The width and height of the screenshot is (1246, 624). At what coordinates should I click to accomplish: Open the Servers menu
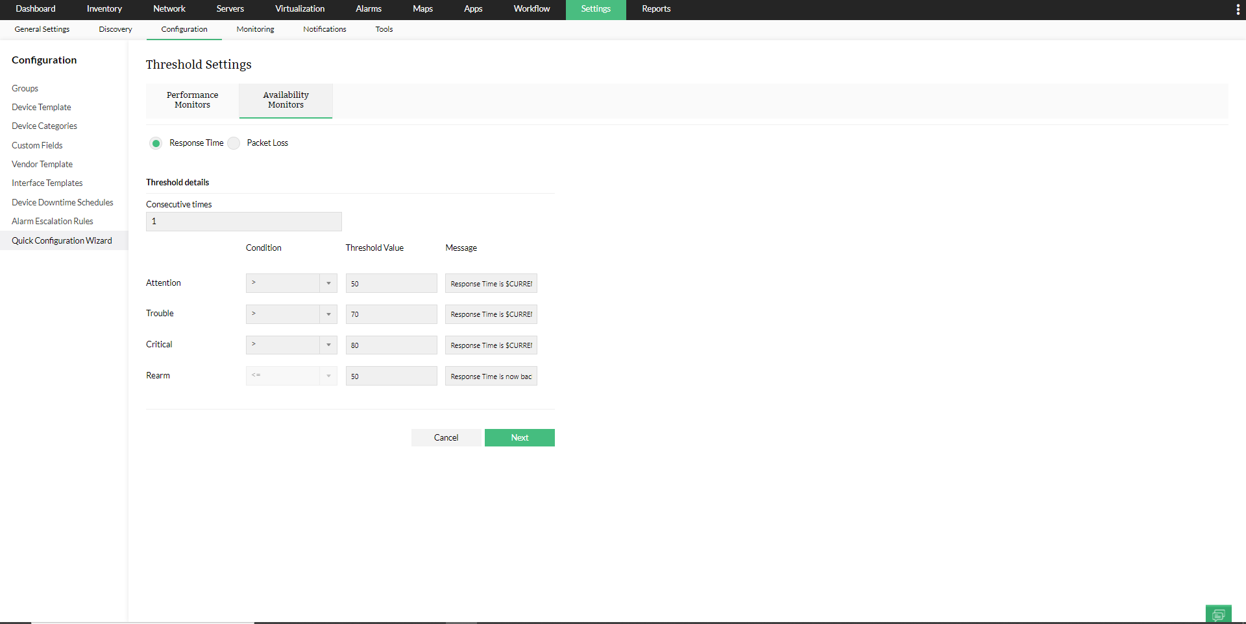point(230,9)
